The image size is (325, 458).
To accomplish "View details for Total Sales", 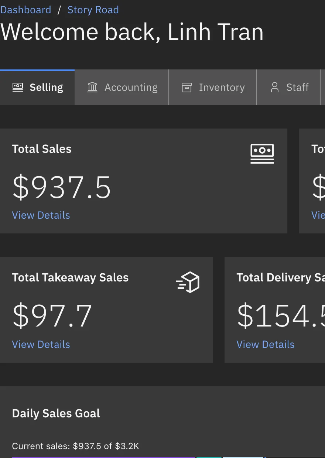I will (41, 215).
